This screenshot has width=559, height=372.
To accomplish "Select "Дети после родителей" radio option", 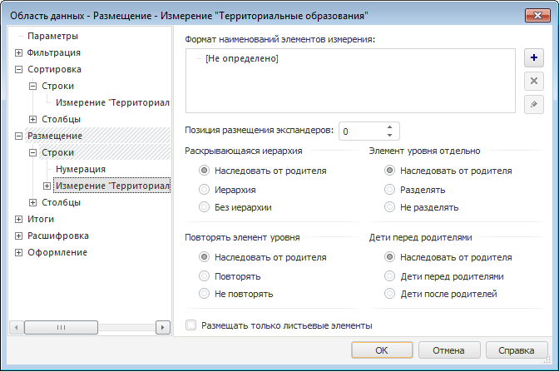I will tap(389, 294).
